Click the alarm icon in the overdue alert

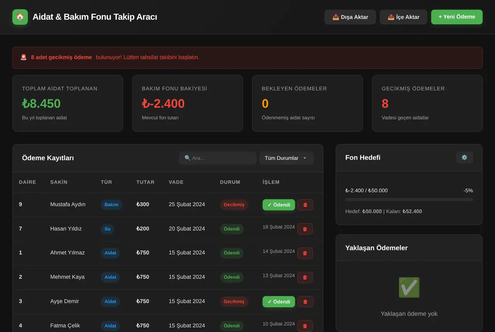[24, 57]
